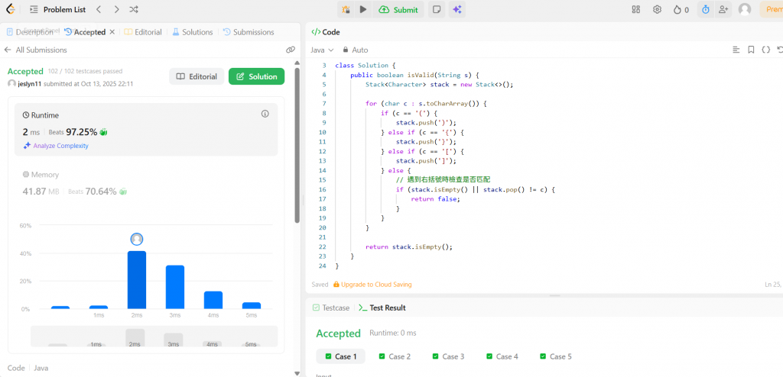The height and width of the screenshot is (377, 783).
Task: Go to the previous problem arrow
Action: coord(99,9)
